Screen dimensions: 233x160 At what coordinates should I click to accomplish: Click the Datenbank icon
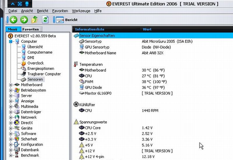pos(17,150)
